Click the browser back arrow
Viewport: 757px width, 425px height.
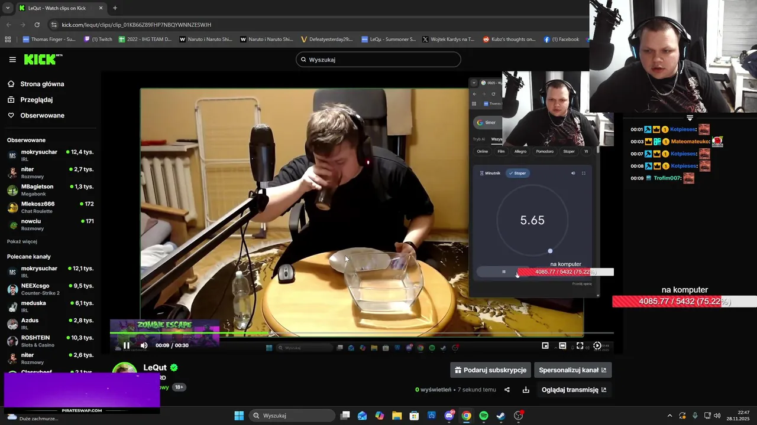click(8, 25)
